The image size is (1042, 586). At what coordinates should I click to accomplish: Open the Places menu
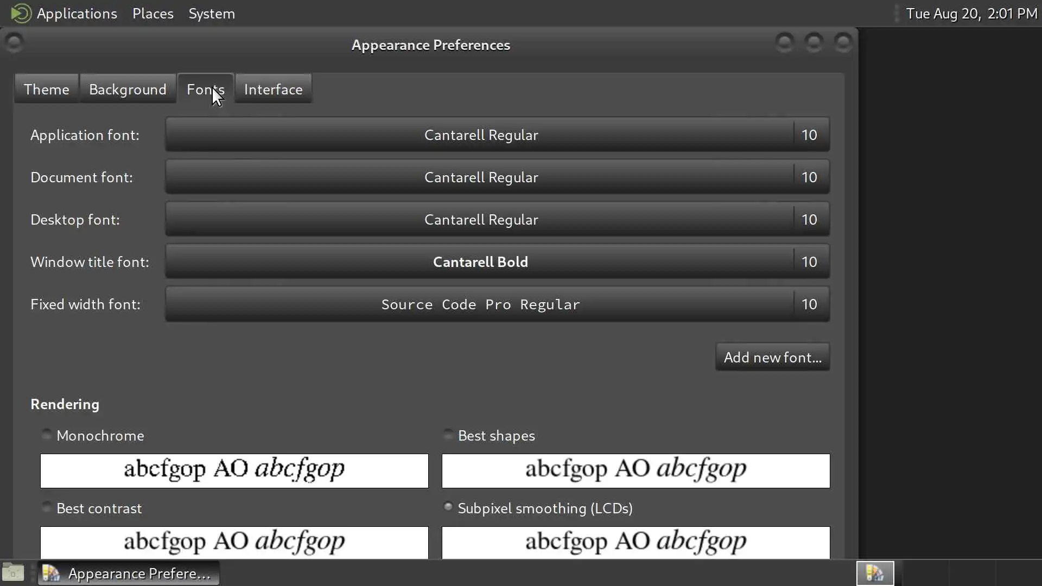153,13
